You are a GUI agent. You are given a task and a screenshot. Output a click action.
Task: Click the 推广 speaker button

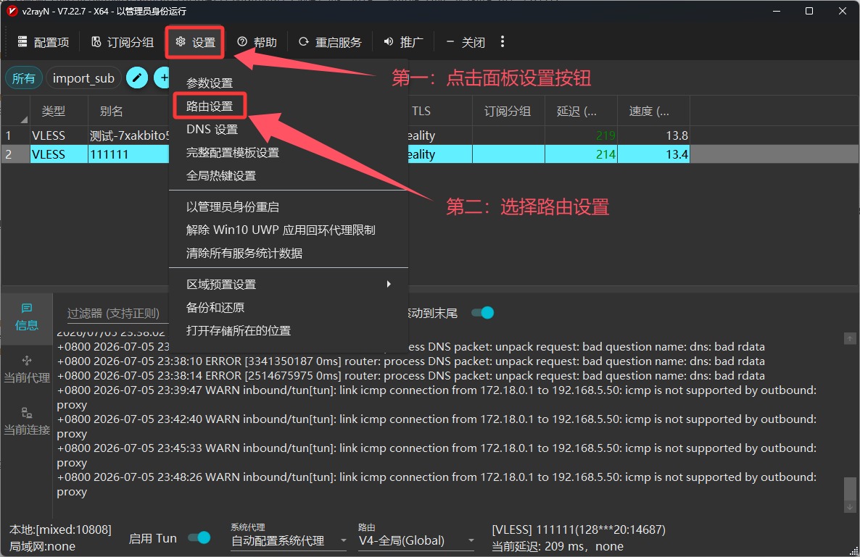click(403, 42)
